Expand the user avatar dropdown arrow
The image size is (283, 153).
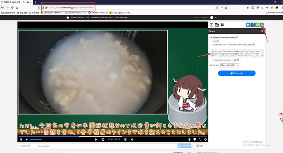(x=215, y=18)
